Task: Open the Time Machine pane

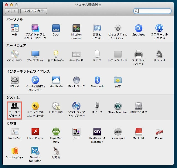Action: tap(118, 108)
